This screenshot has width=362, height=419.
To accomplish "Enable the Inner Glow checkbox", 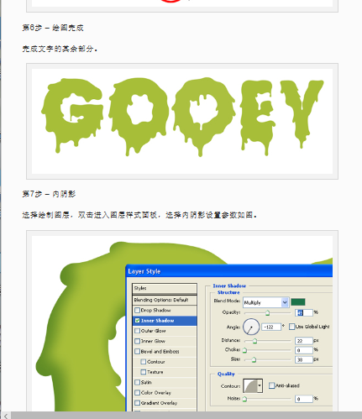I will [x=137, y=341].
